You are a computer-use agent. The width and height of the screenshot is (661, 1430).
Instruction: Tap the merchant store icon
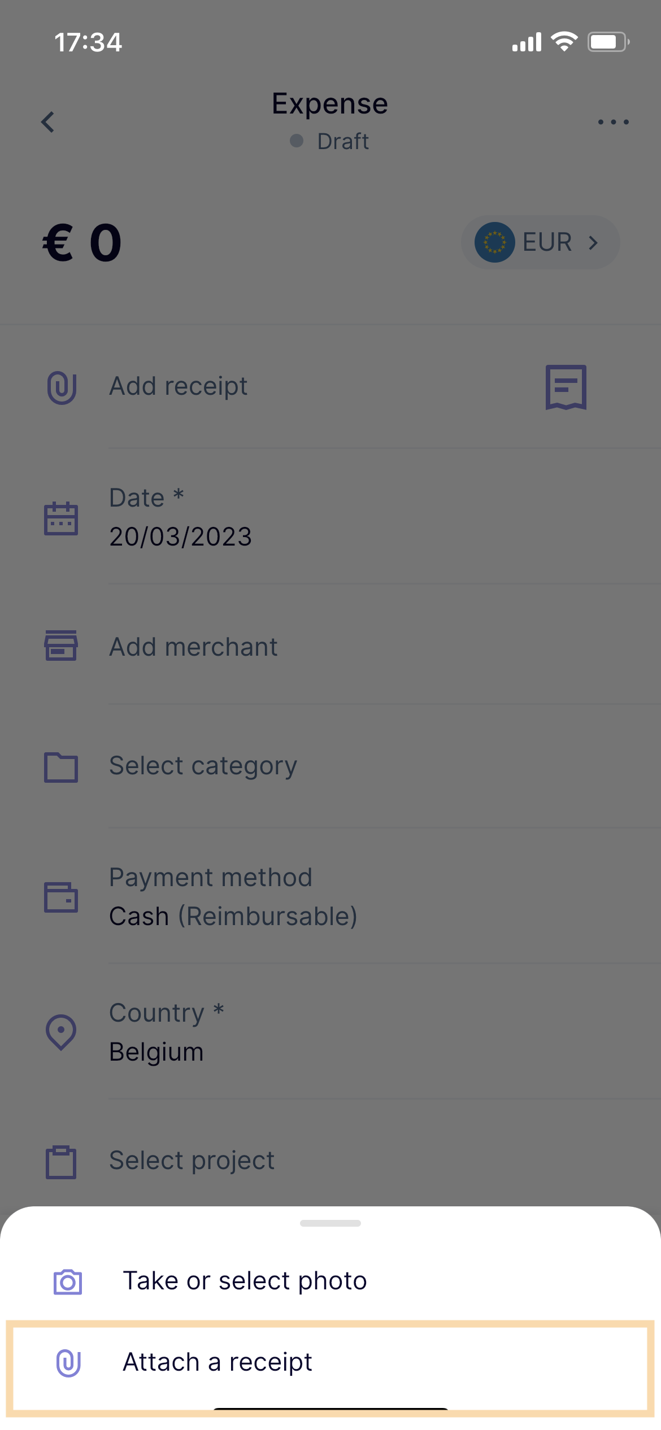click(61, 646)
